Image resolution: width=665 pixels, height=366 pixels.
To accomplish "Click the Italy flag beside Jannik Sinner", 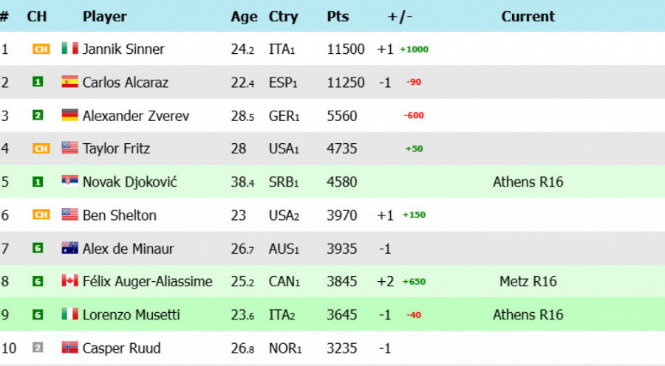I will (x=69, y=49).
